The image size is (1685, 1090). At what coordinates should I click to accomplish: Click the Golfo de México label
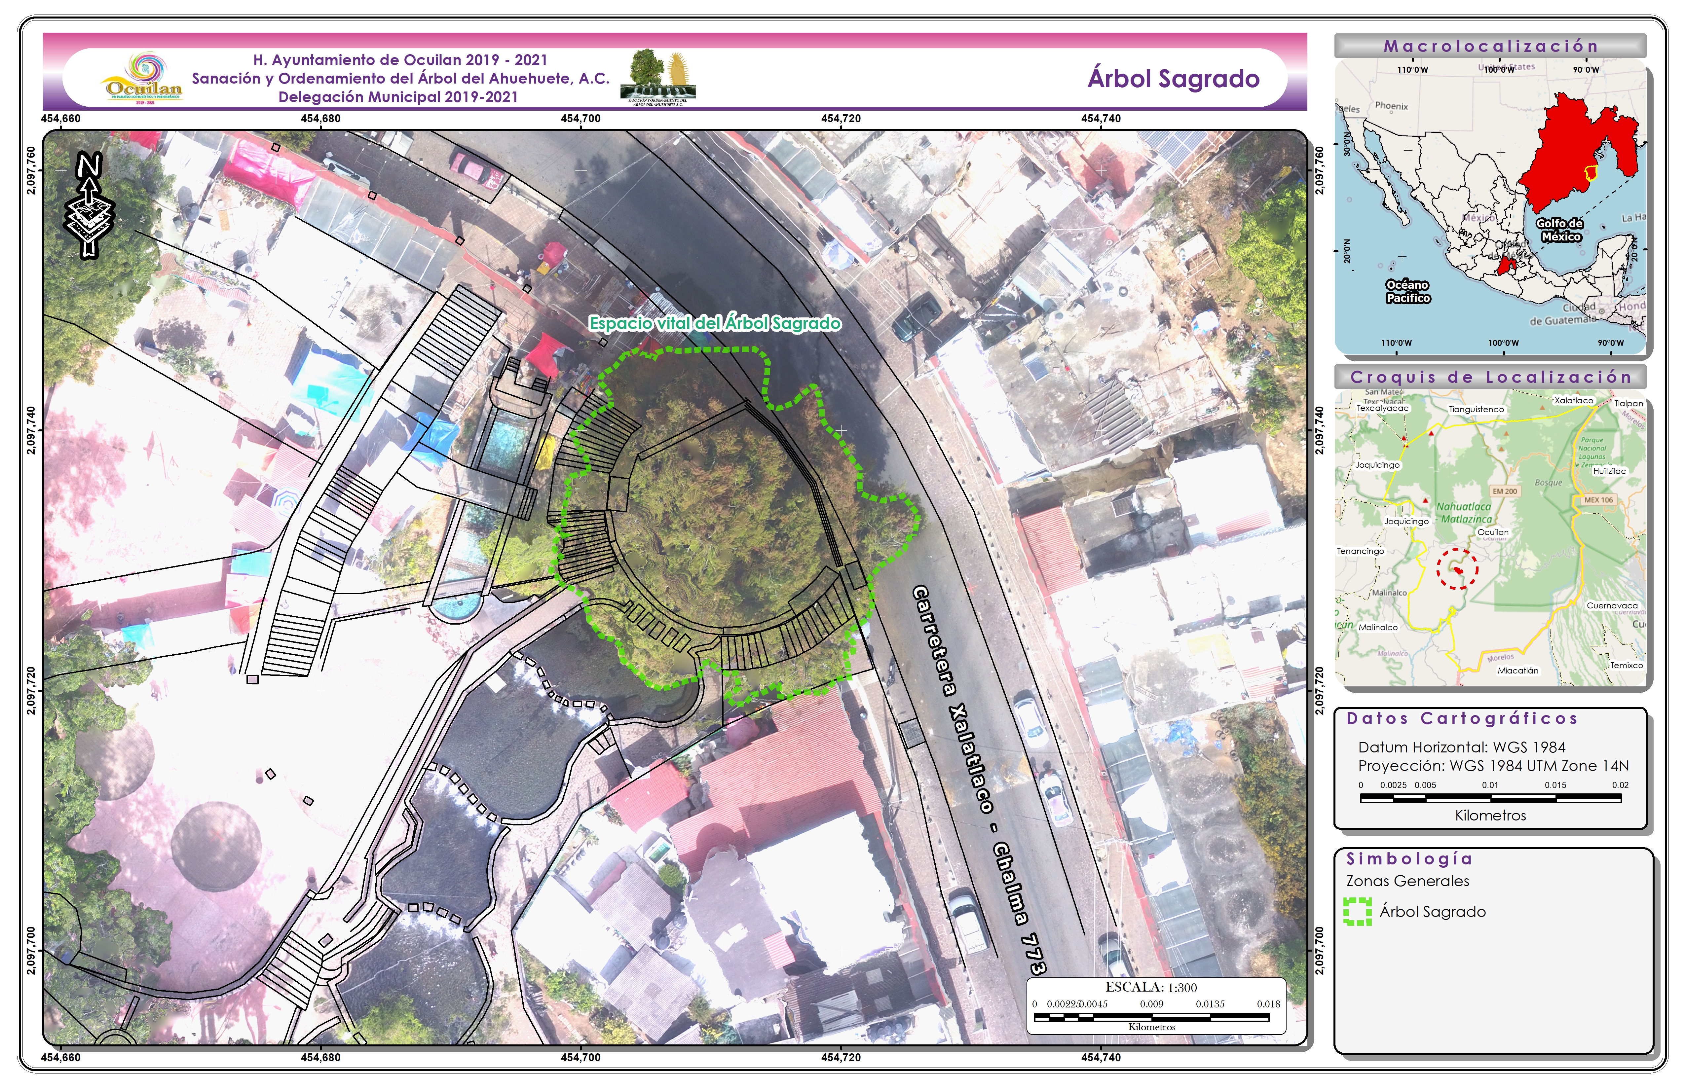(1560, 230)
